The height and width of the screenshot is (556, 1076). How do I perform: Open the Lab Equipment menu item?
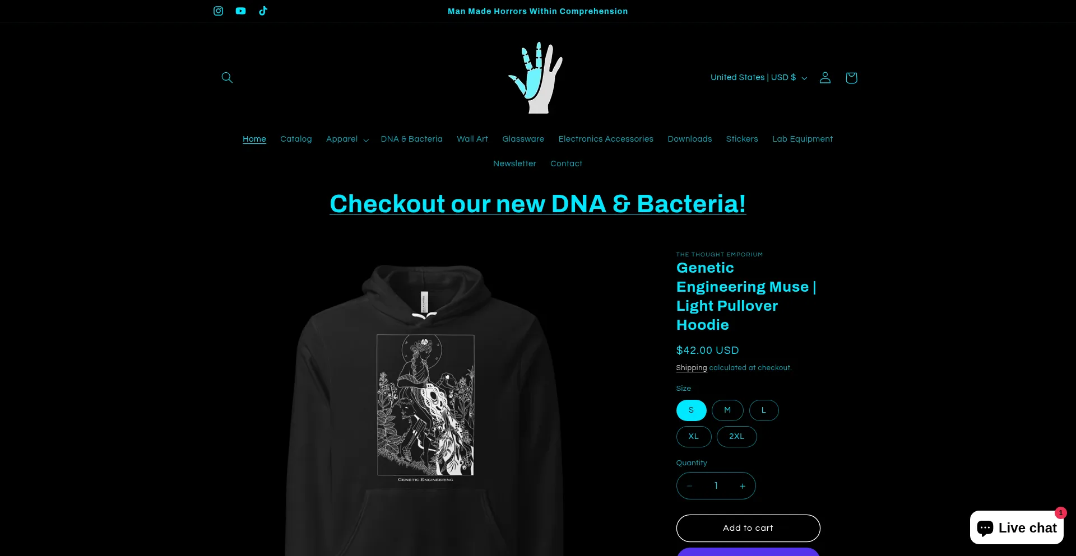pos(803,139)
